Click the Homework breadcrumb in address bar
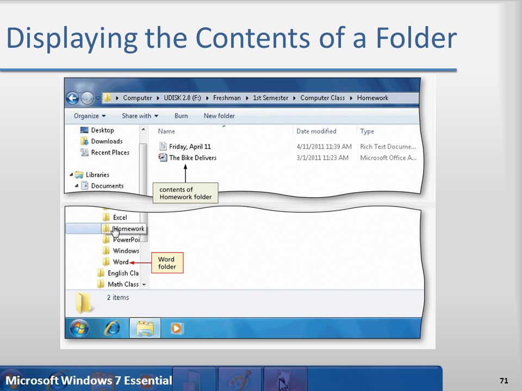Viewport: 522px width, 391px height. pyautogui.click(x=372, y=98)
